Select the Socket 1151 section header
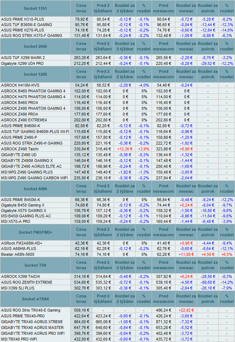This screenshot has height=342, width=235. point(35,8)
